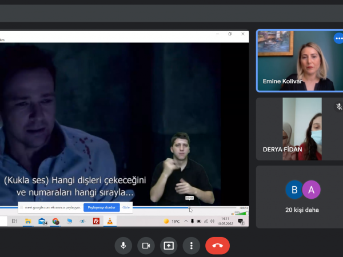Select DERYA FİDAN's video tile

[300, 129]
